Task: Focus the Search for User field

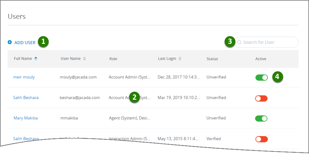Action: click(266, 42)
